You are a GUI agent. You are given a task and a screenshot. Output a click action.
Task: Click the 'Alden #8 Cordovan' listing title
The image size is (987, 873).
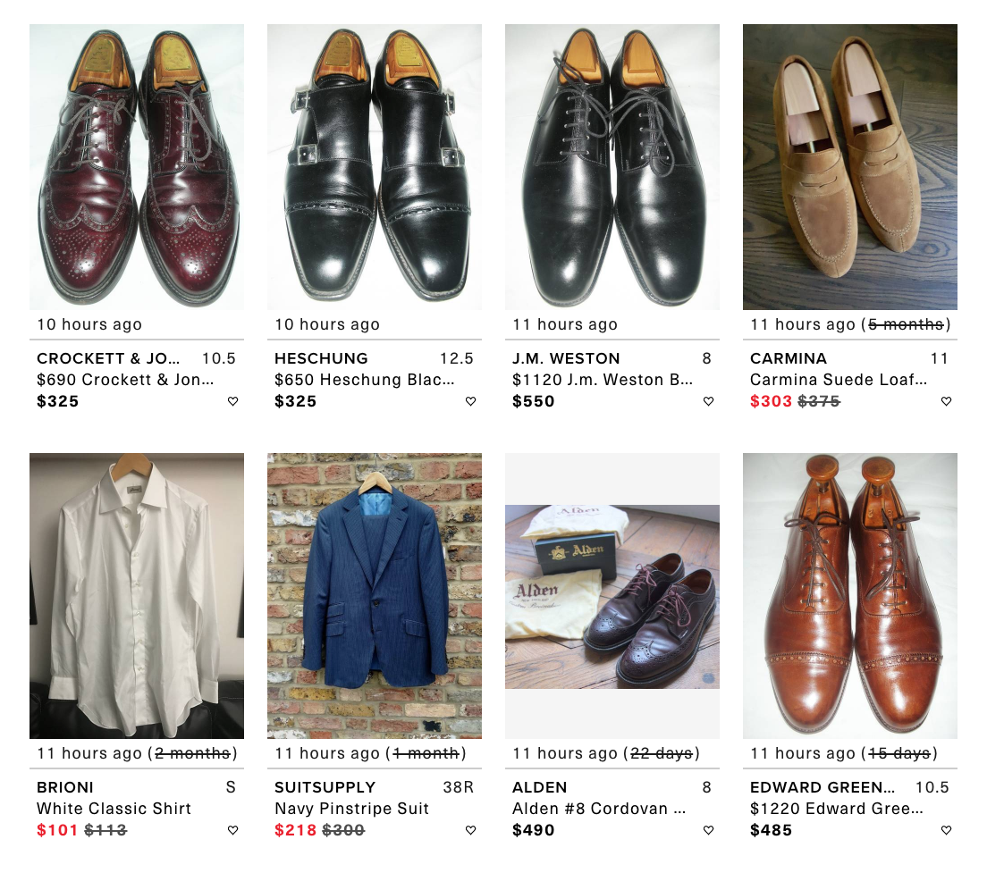(x=601, y=809)
